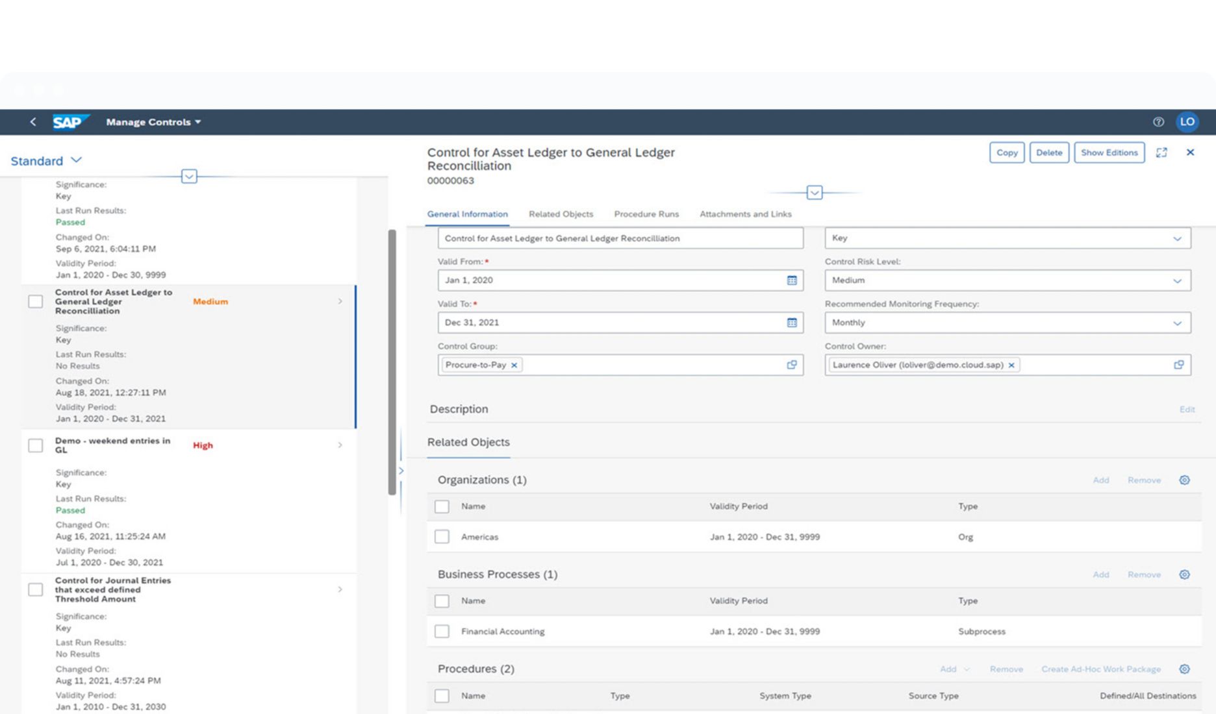1216x714 pixels.
Task: Open the Attachments and Links tab
Action: [x=745, y=214]
